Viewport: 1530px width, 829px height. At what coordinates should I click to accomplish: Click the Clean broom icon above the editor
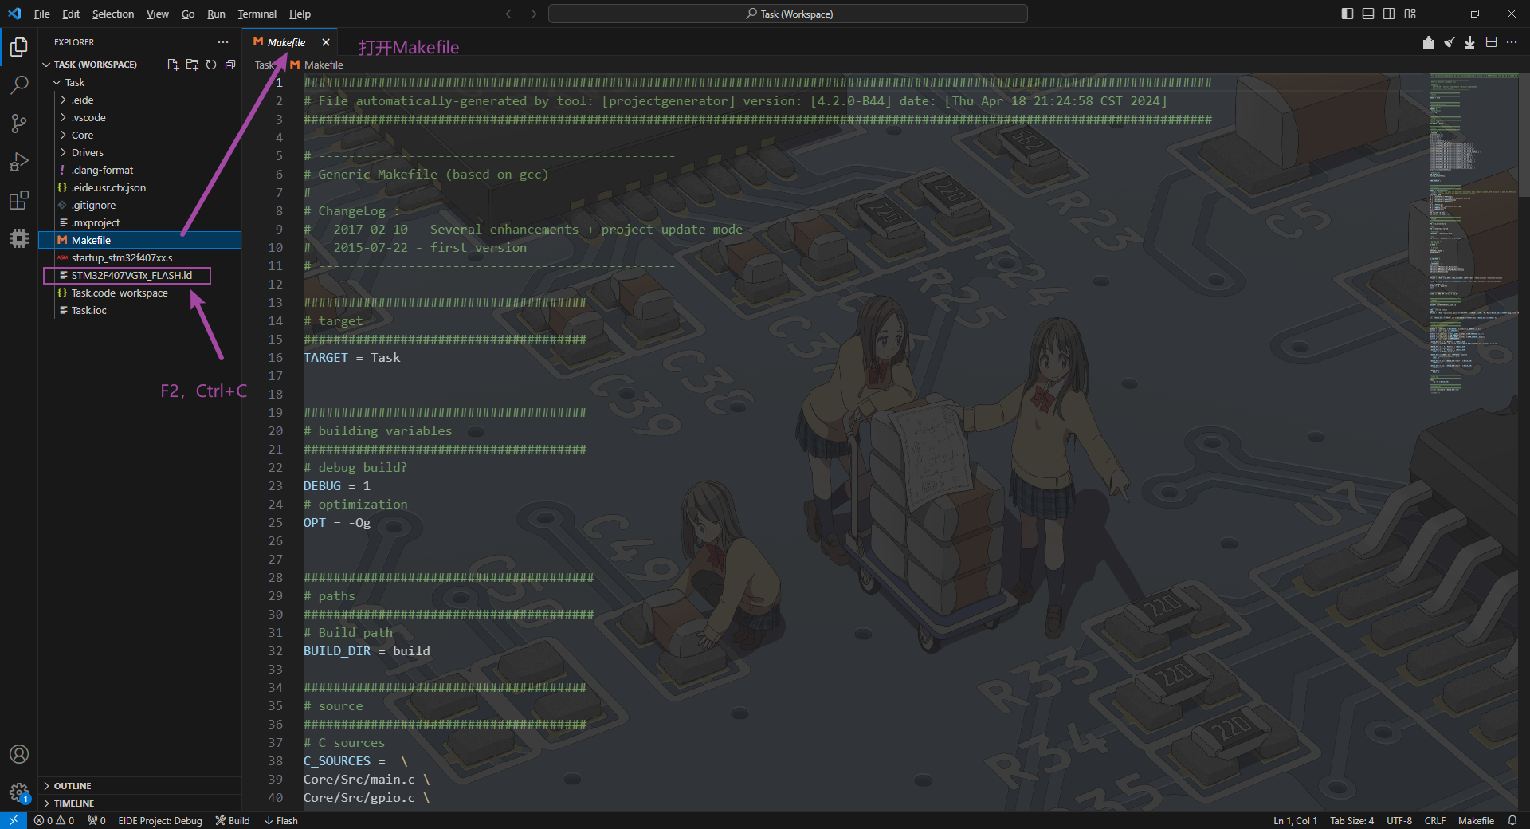click(x=1450, y=43)
